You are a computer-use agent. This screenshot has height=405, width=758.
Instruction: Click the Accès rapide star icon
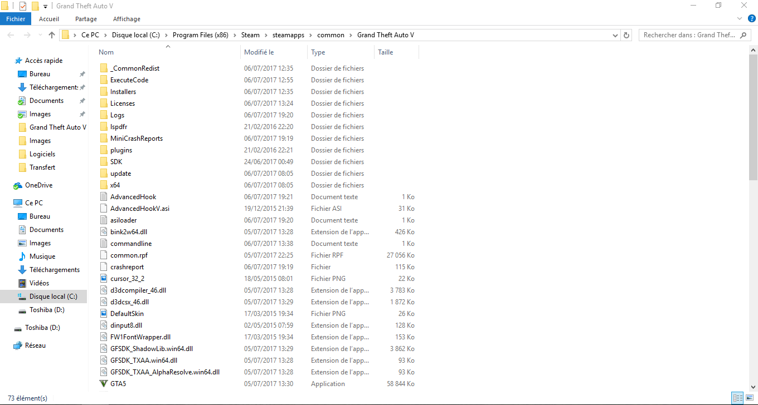pos(18,61)
